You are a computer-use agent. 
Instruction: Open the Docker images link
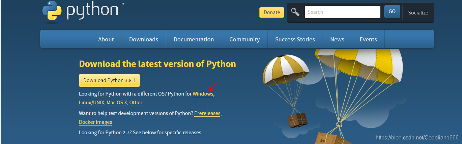click(x=95, y=122)
